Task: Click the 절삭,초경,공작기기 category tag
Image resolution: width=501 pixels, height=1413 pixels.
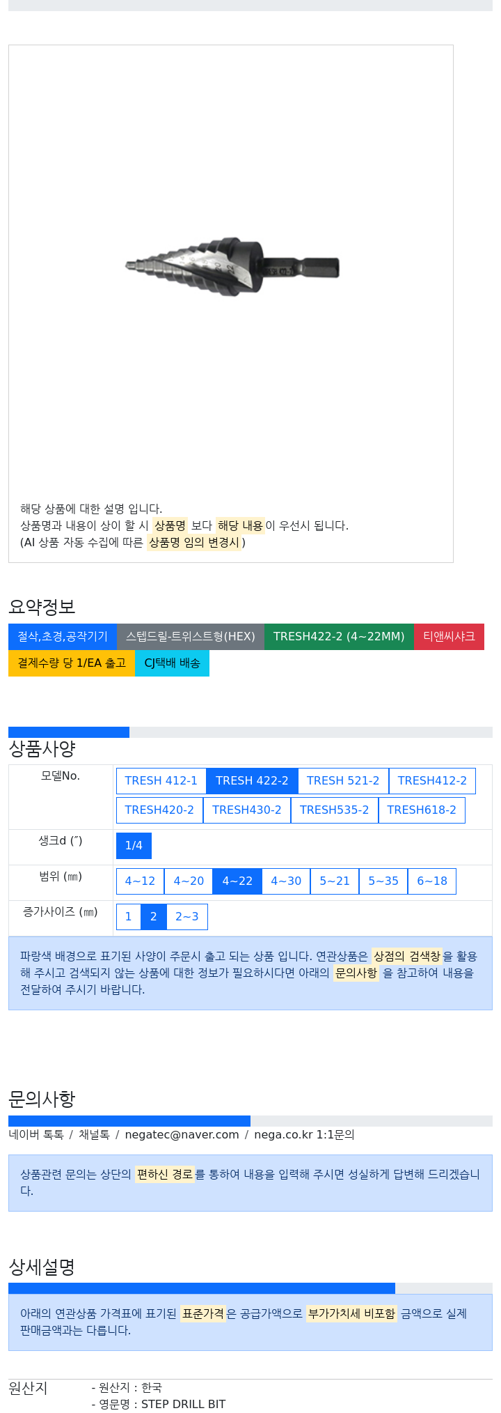Action: pyautogui.click(x=63, y=637)
